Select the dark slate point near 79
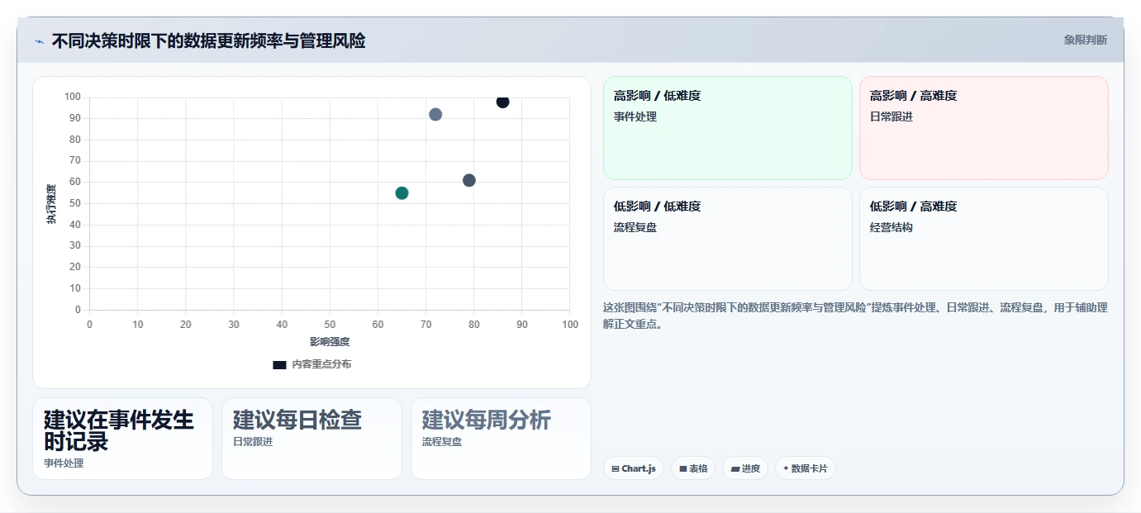Viewport: 1141px width, 513px height. click(469, 180)
